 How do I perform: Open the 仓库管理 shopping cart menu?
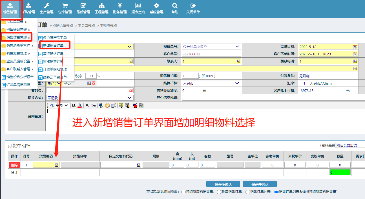(65, 8)
